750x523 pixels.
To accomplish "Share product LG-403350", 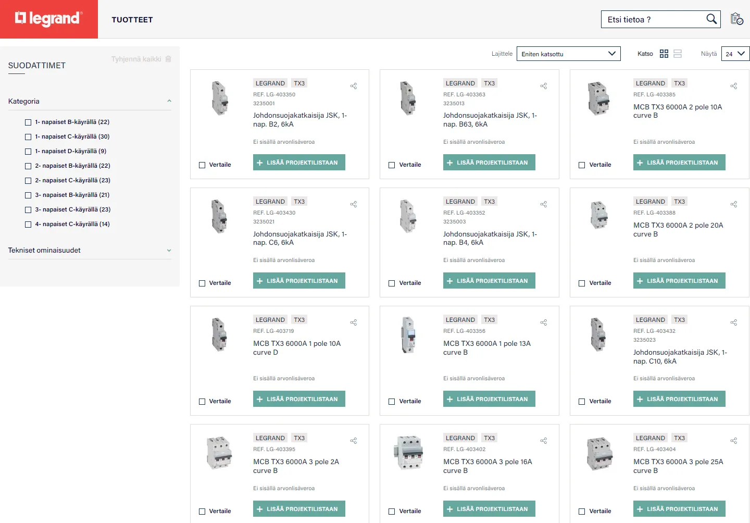I will click(x=354, y=86).
